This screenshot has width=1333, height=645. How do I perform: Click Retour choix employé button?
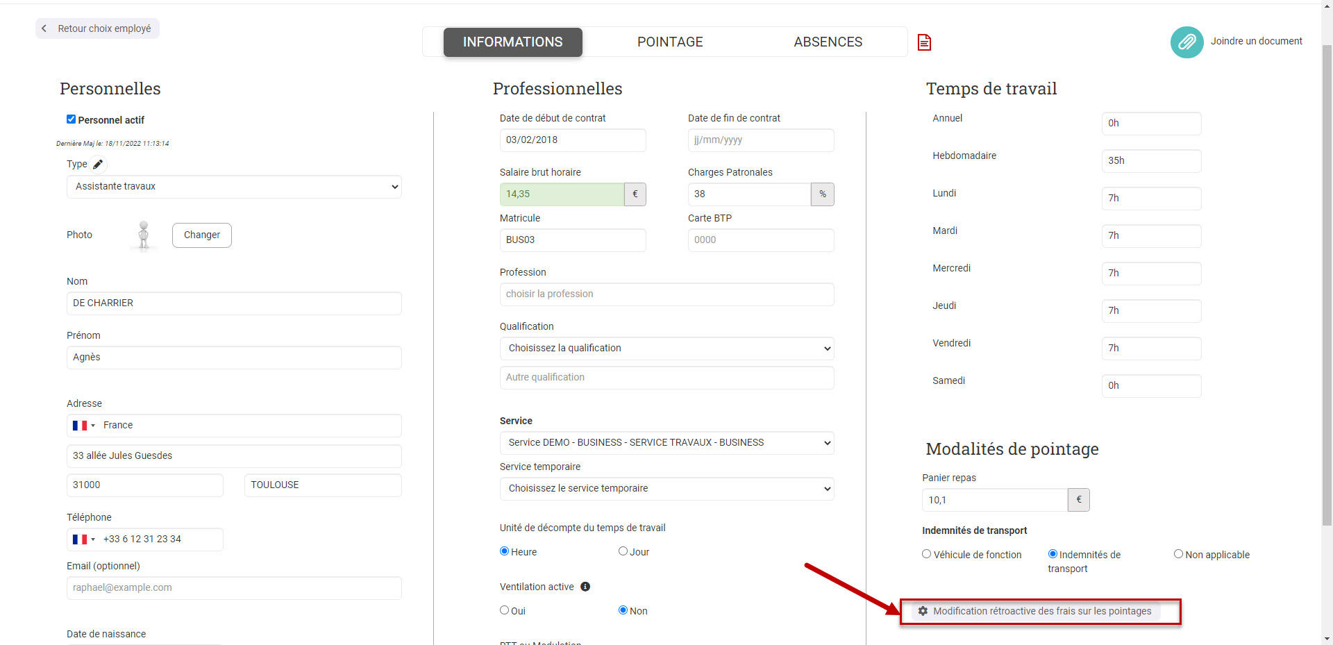97,28
